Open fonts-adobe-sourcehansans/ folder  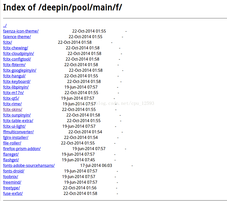29,166
